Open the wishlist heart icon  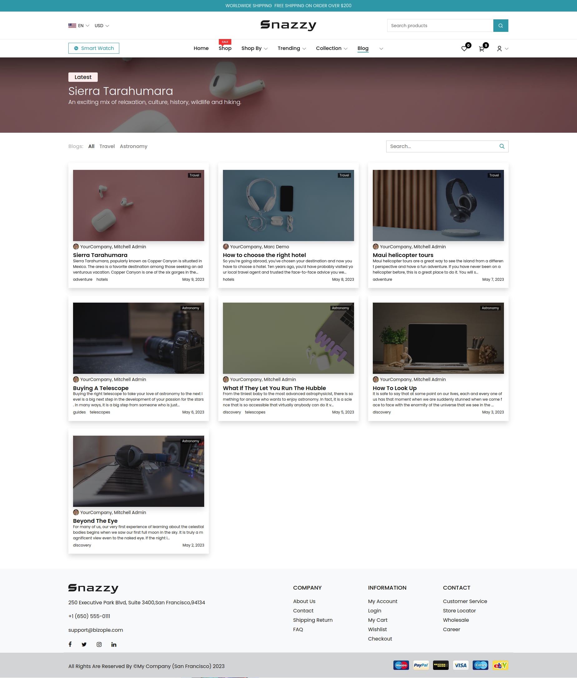464,49
